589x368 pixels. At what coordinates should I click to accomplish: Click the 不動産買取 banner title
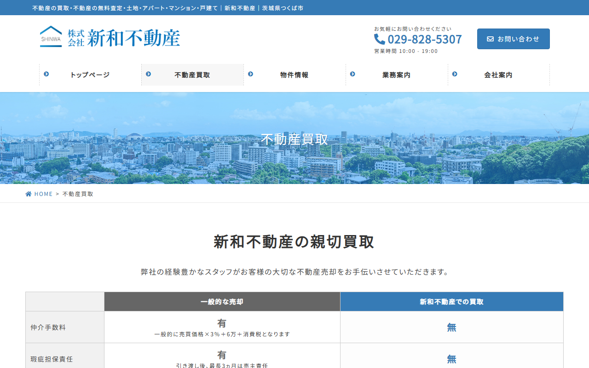pyautogui.click(x=294, y=139)
